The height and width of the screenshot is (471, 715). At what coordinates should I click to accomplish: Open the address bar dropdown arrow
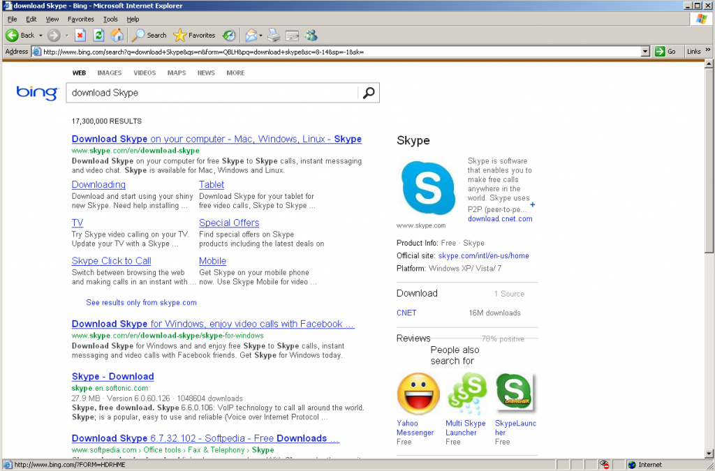645,52
